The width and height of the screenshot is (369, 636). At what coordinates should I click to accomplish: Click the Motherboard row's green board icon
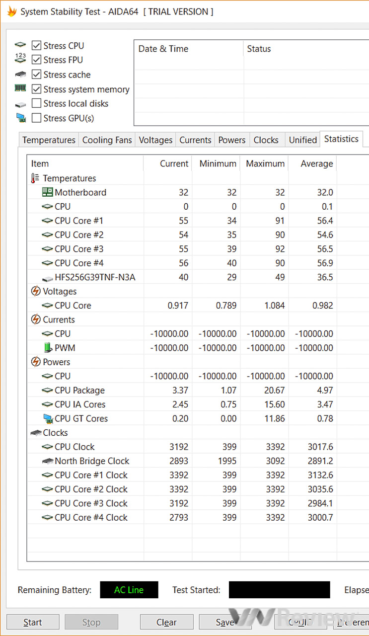(47, 192)
